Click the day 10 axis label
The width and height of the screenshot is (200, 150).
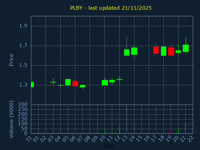pos(102,139)
